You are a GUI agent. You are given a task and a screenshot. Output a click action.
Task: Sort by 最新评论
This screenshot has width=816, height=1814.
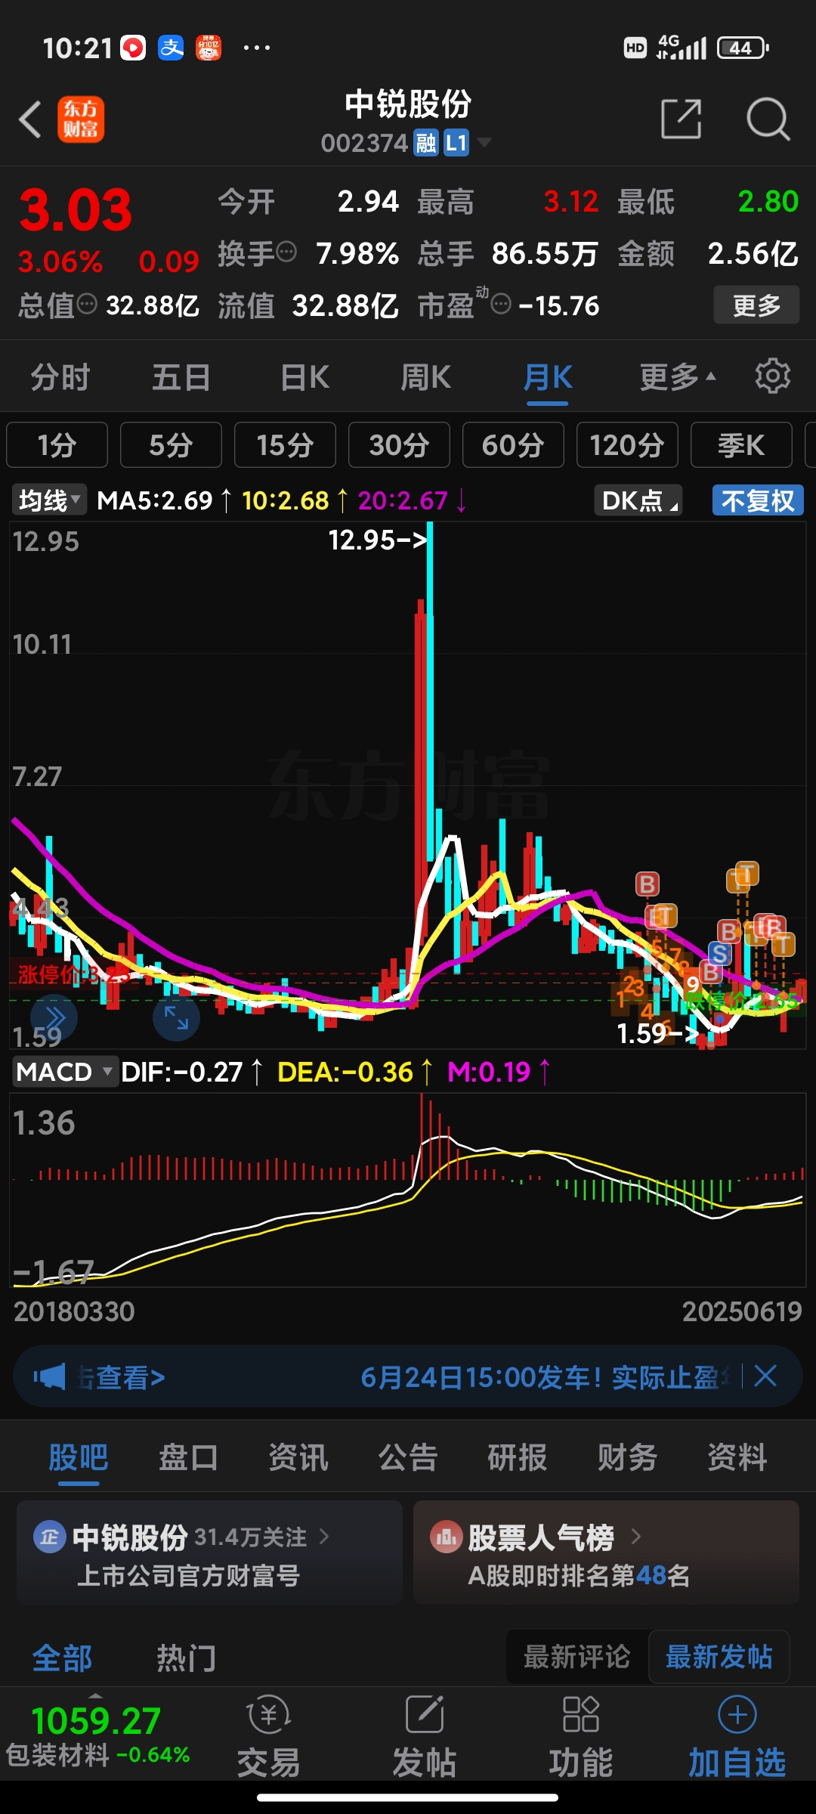click(576, 1656)
